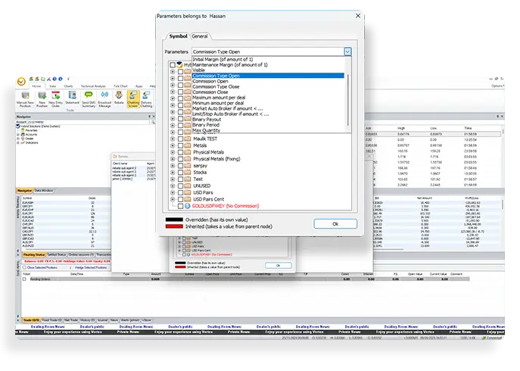This screenshot has width=520, height=371.
Task: Click the Physical Metals folder icon
Action: [188, 152]
